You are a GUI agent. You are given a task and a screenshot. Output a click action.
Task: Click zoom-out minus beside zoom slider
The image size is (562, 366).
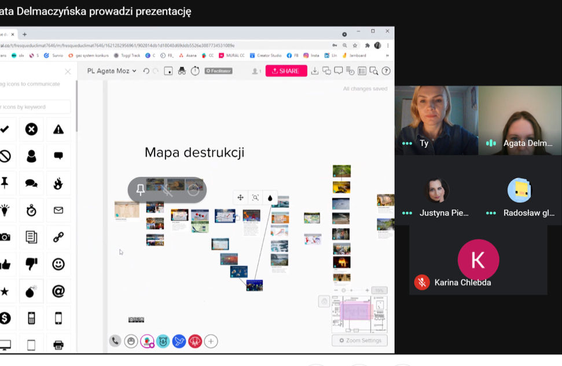(x=336, y=290)
